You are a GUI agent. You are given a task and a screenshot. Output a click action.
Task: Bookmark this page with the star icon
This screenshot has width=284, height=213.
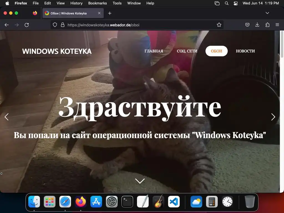point(219,25)
